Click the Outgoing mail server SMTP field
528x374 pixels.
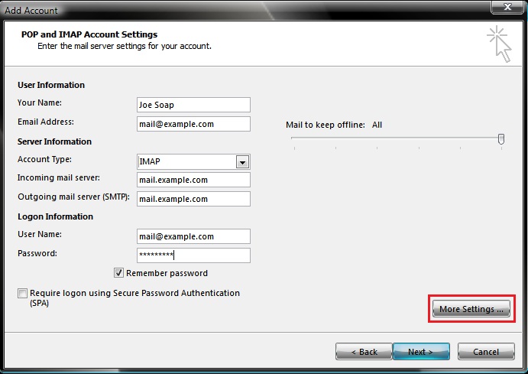coord(193,199)
